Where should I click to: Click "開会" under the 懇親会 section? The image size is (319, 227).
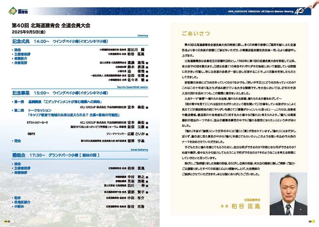coord(17,164)
